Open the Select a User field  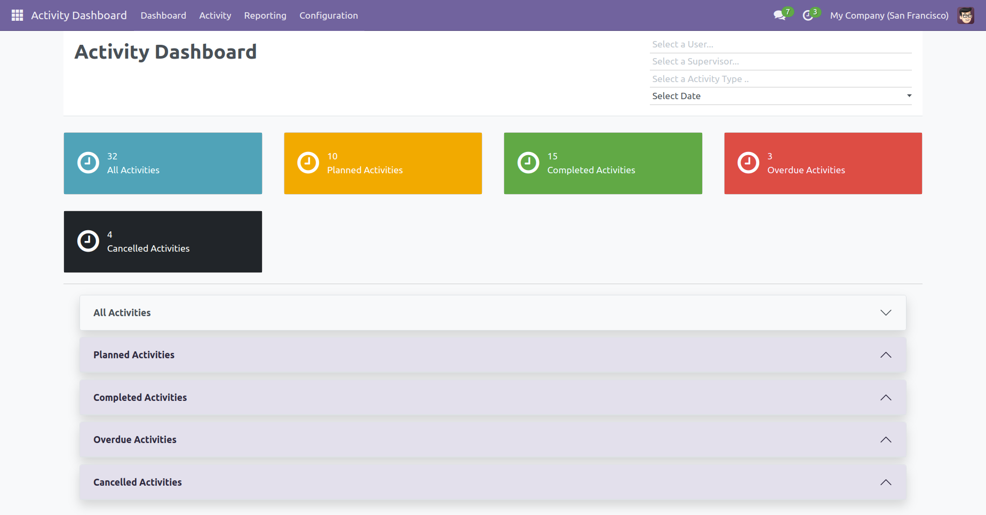click(781, 44)
